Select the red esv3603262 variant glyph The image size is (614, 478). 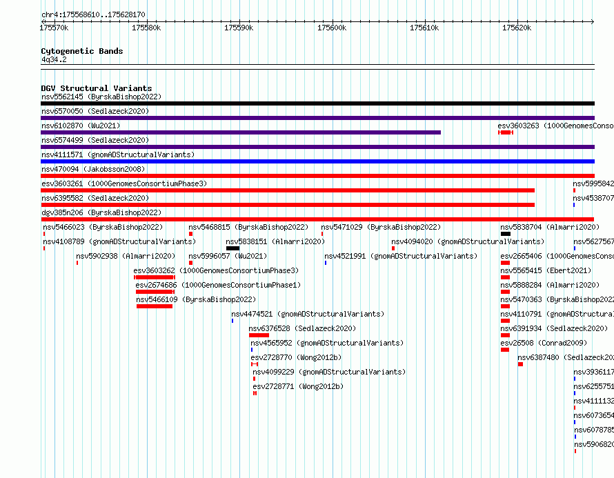tap(155, 277)
